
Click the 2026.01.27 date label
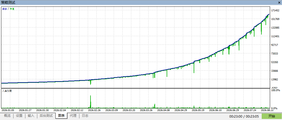pos(25,110)
